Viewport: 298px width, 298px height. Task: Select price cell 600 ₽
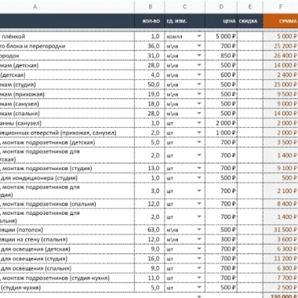[221, 74]
